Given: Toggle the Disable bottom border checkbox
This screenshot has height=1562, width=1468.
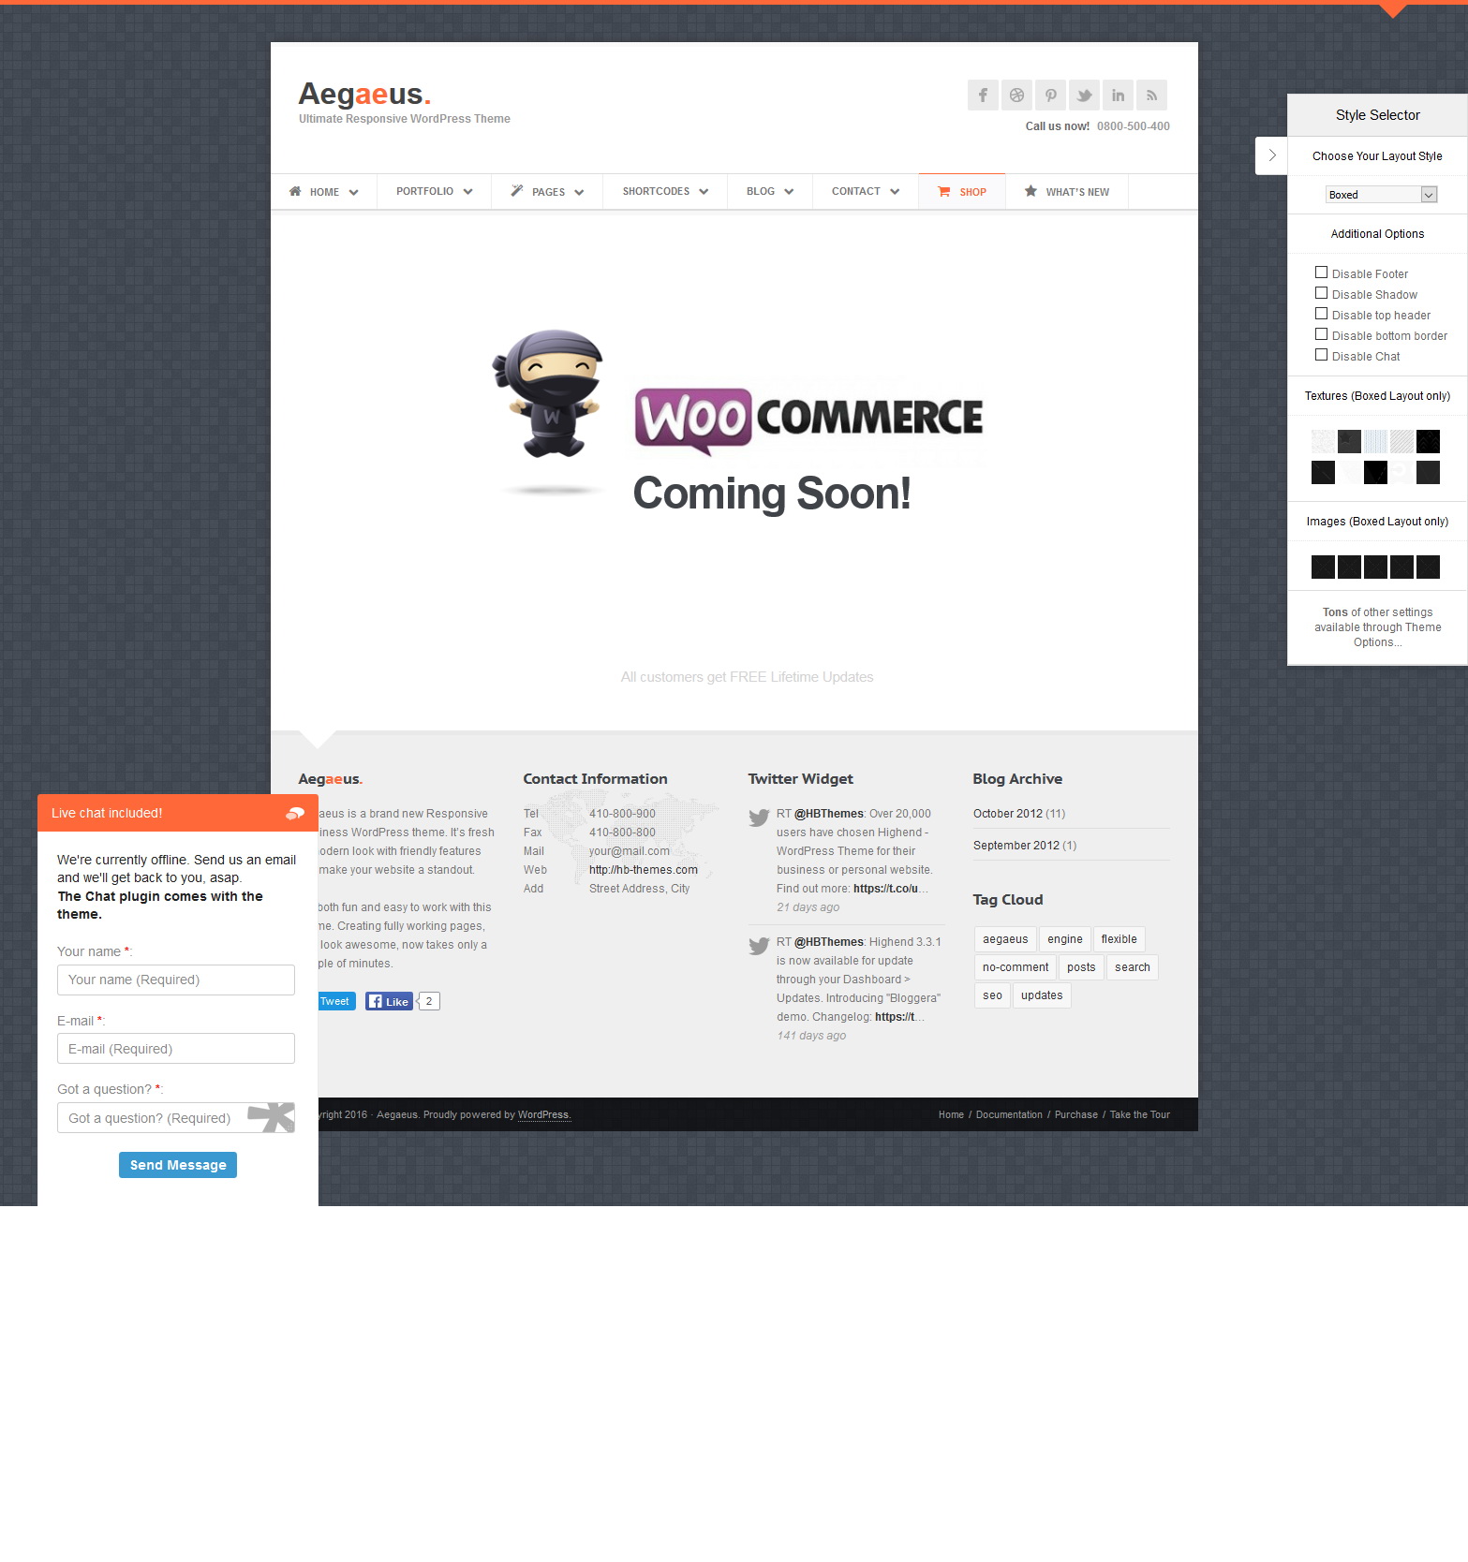Looking at the screenshot, I should [1321, 334].
